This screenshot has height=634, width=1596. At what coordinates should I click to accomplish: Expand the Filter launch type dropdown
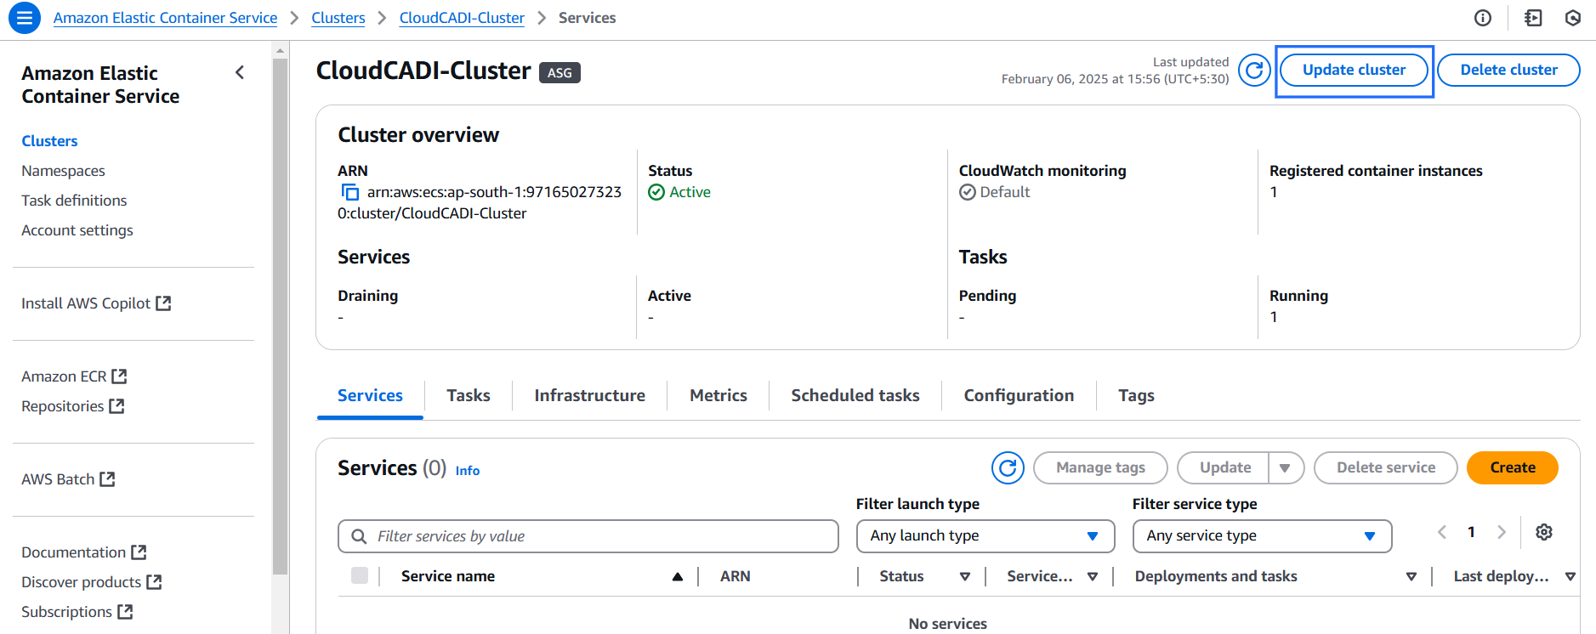985,536
